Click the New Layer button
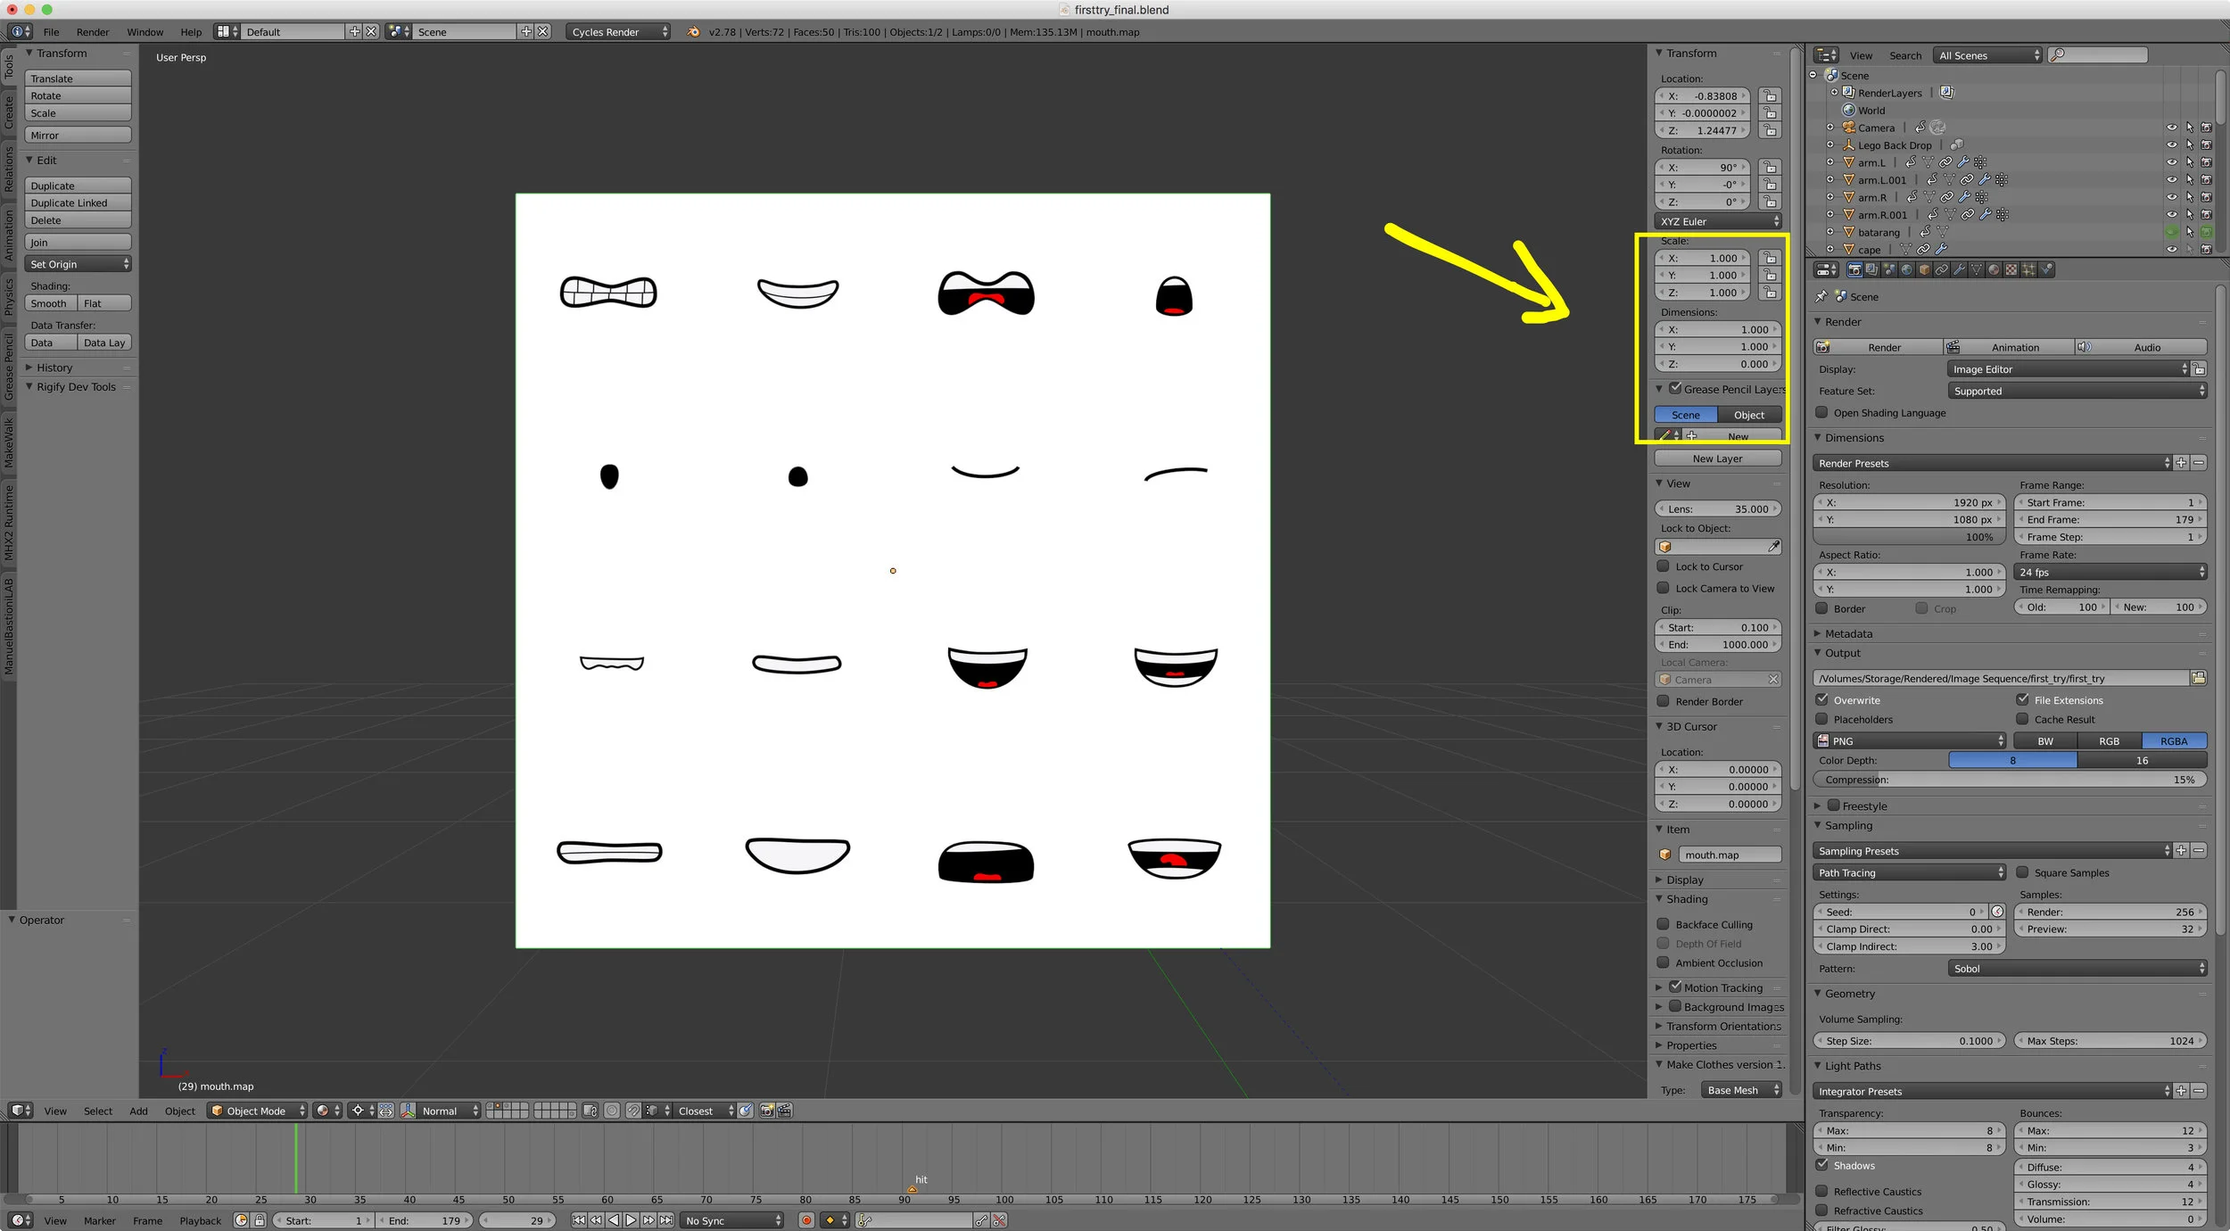 coord(1717,459)
